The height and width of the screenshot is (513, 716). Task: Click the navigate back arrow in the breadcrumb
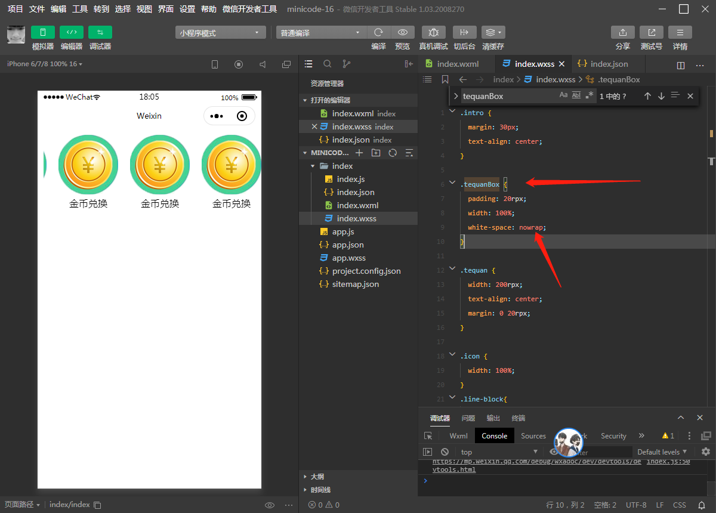[x=463, y=79]
